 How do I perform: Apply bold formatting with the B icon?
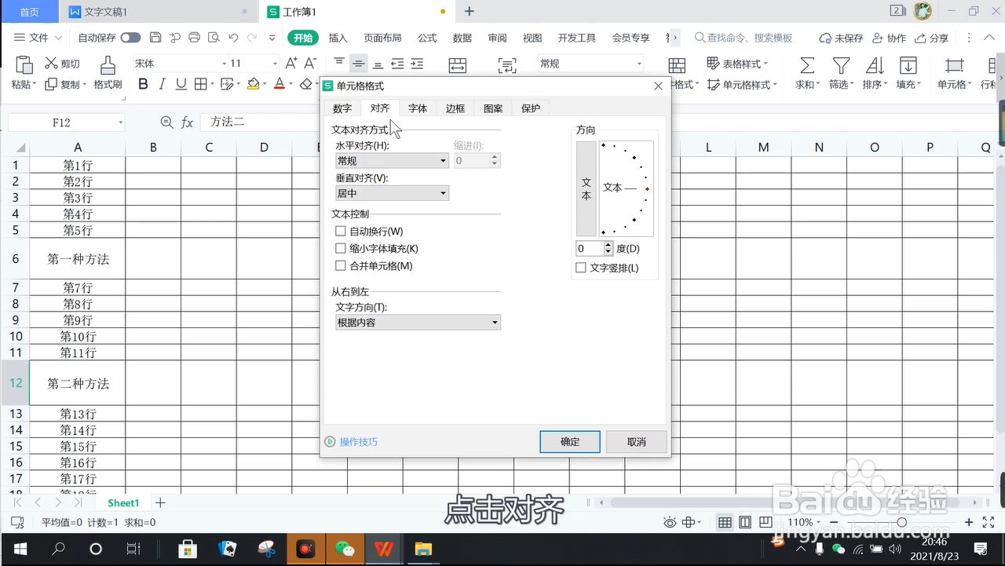tap(143, 84)
